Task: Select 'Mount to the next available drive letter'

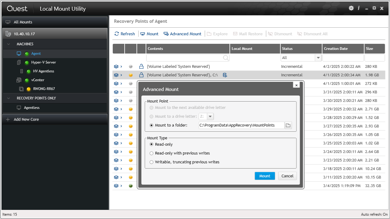Action: point(152,108)
